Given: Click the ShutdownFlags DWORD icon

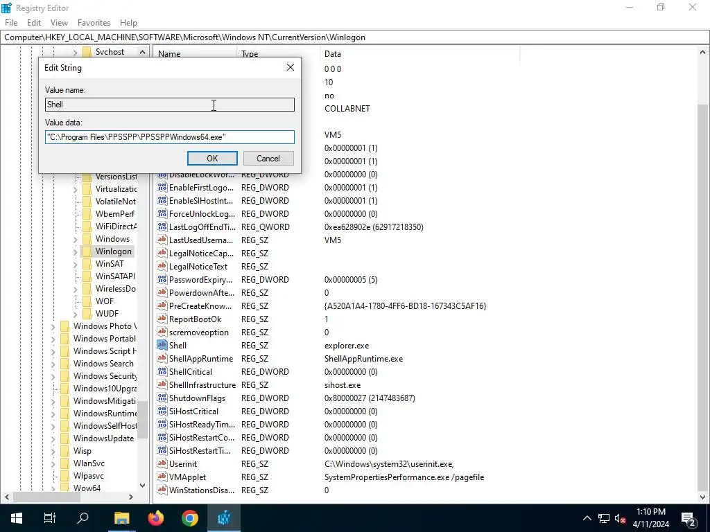Looking at the screenshot, I should (162, 398).
